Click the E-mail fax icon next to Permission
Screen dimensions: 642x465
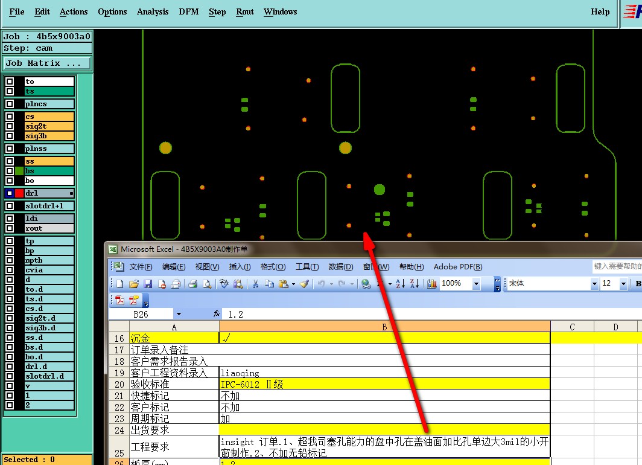point(176,283)
